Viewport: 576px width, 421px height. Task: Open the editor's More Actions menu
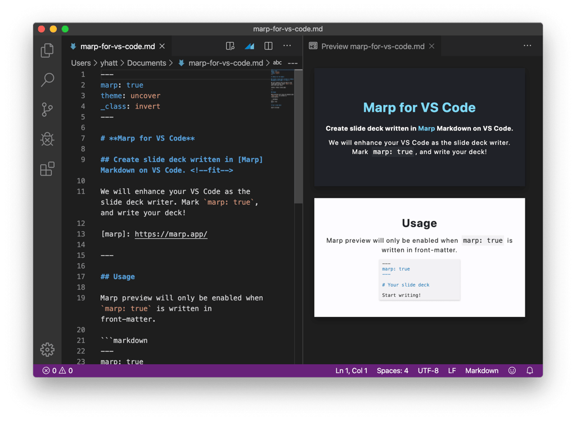pyautogui.click(x=287, y=46)
